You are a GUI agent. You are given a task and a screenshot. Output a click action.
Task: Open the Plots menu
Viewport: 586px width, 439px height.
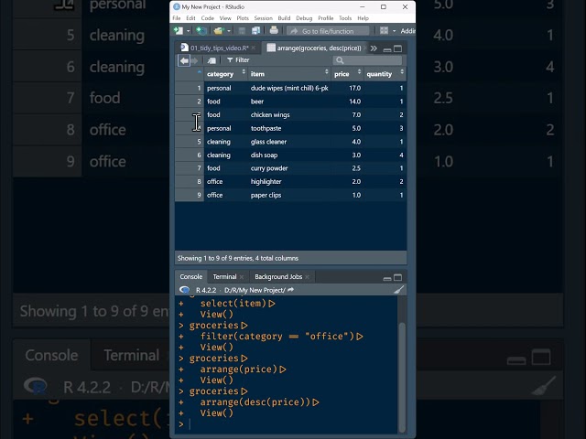point(243,18)
